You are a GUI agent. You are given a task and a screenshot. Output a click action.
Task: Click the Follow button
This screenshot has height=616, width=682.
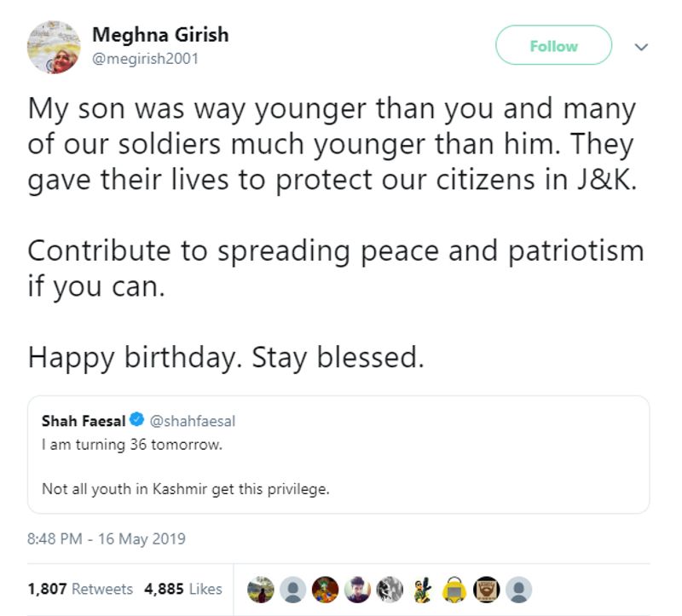click(553, 46)
